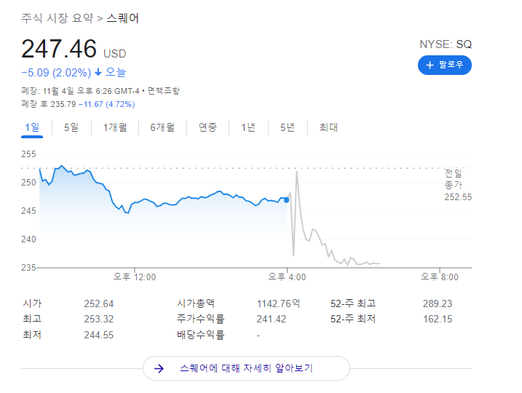Open the 1개월 chart range
The height and width of the screenshot is (393, 522).
115,127
